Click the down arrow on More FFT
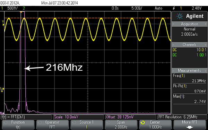 coord(190,127)
